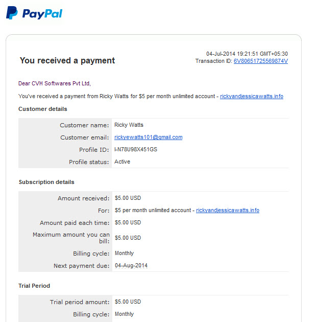Click the next payment due date 04-Aug-2014

[131, 266]
